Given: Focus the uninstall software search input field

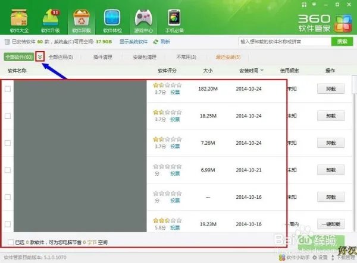Looking at the screenshot, I should [284, 42].
